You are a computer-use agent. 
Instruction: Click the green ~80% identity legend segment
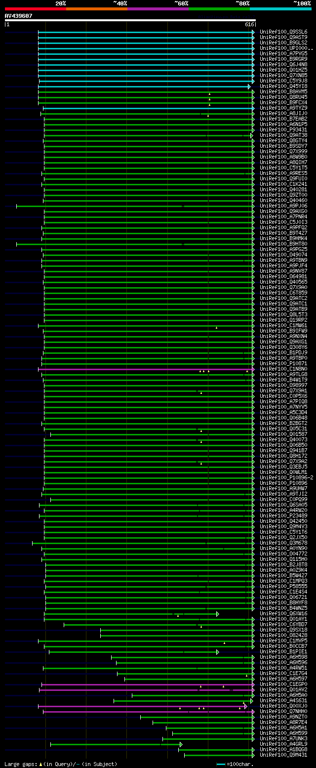pos(219,9)
